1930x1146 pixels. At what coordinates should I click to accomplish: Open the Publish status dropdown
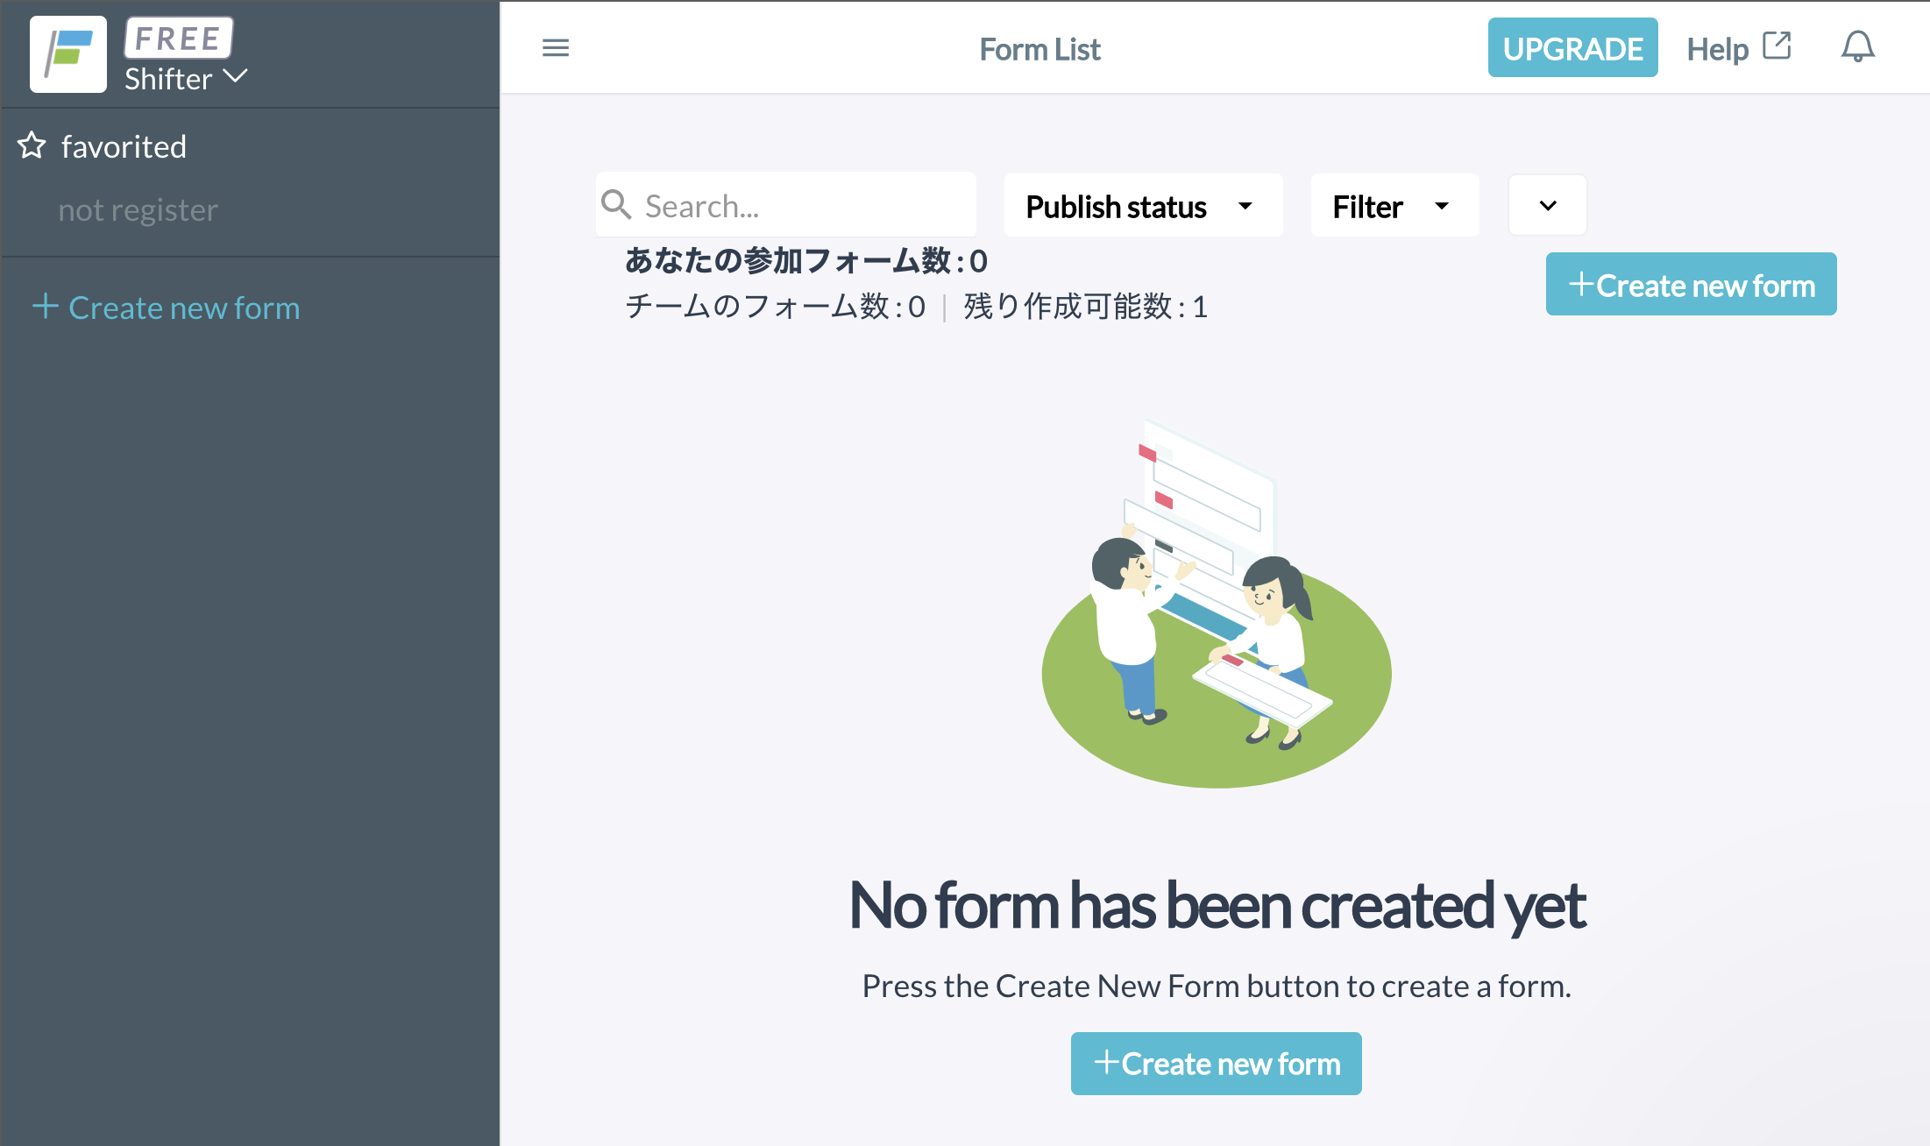(1143, 206)
